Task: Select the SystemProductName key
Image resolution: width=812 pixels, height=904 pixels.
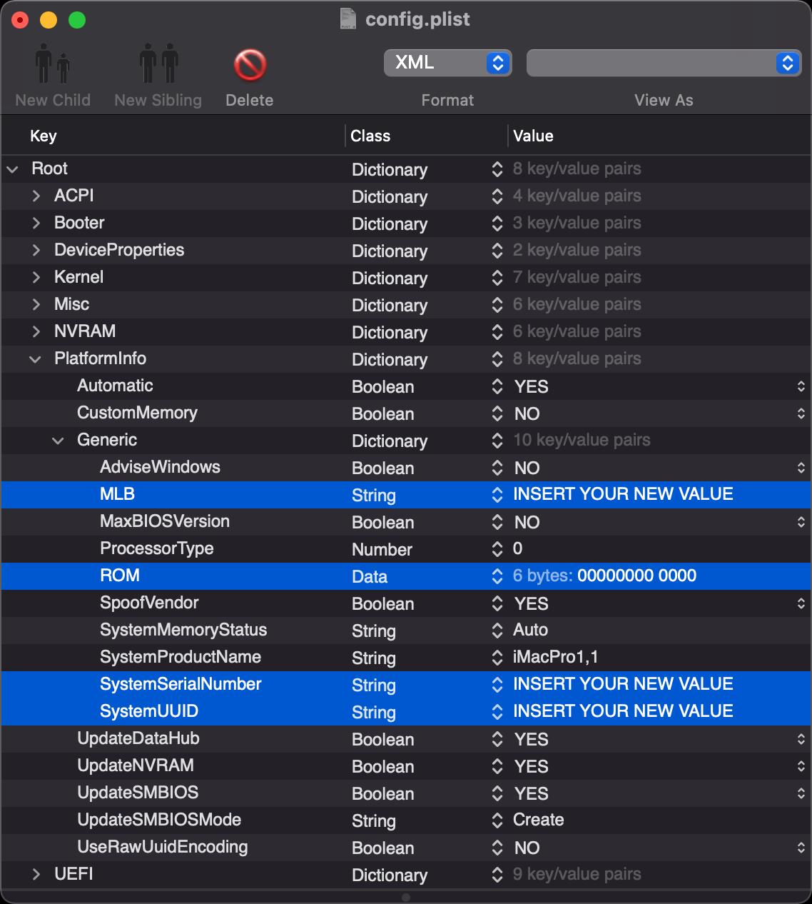Action: click(x=181, y=657)
